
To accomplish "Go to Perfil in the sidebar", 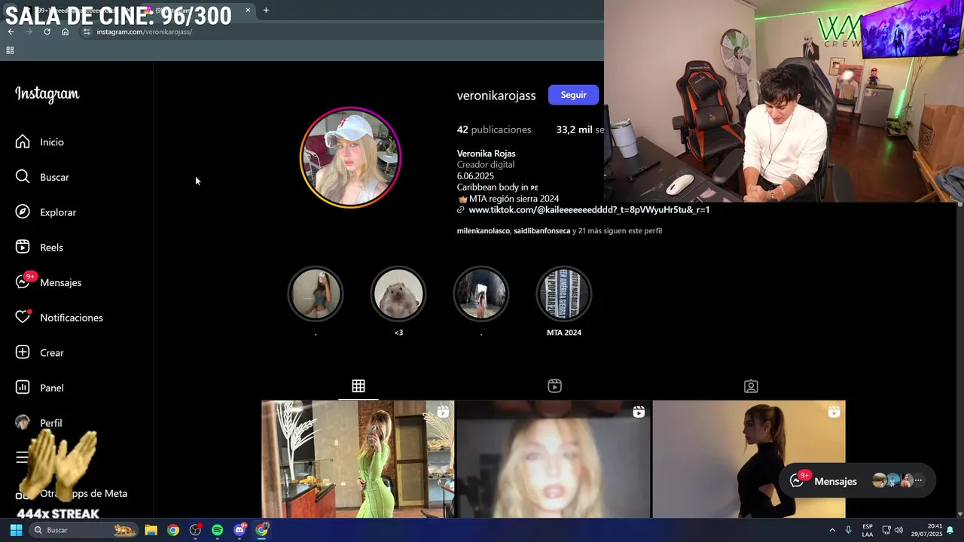I will (39, 423).
